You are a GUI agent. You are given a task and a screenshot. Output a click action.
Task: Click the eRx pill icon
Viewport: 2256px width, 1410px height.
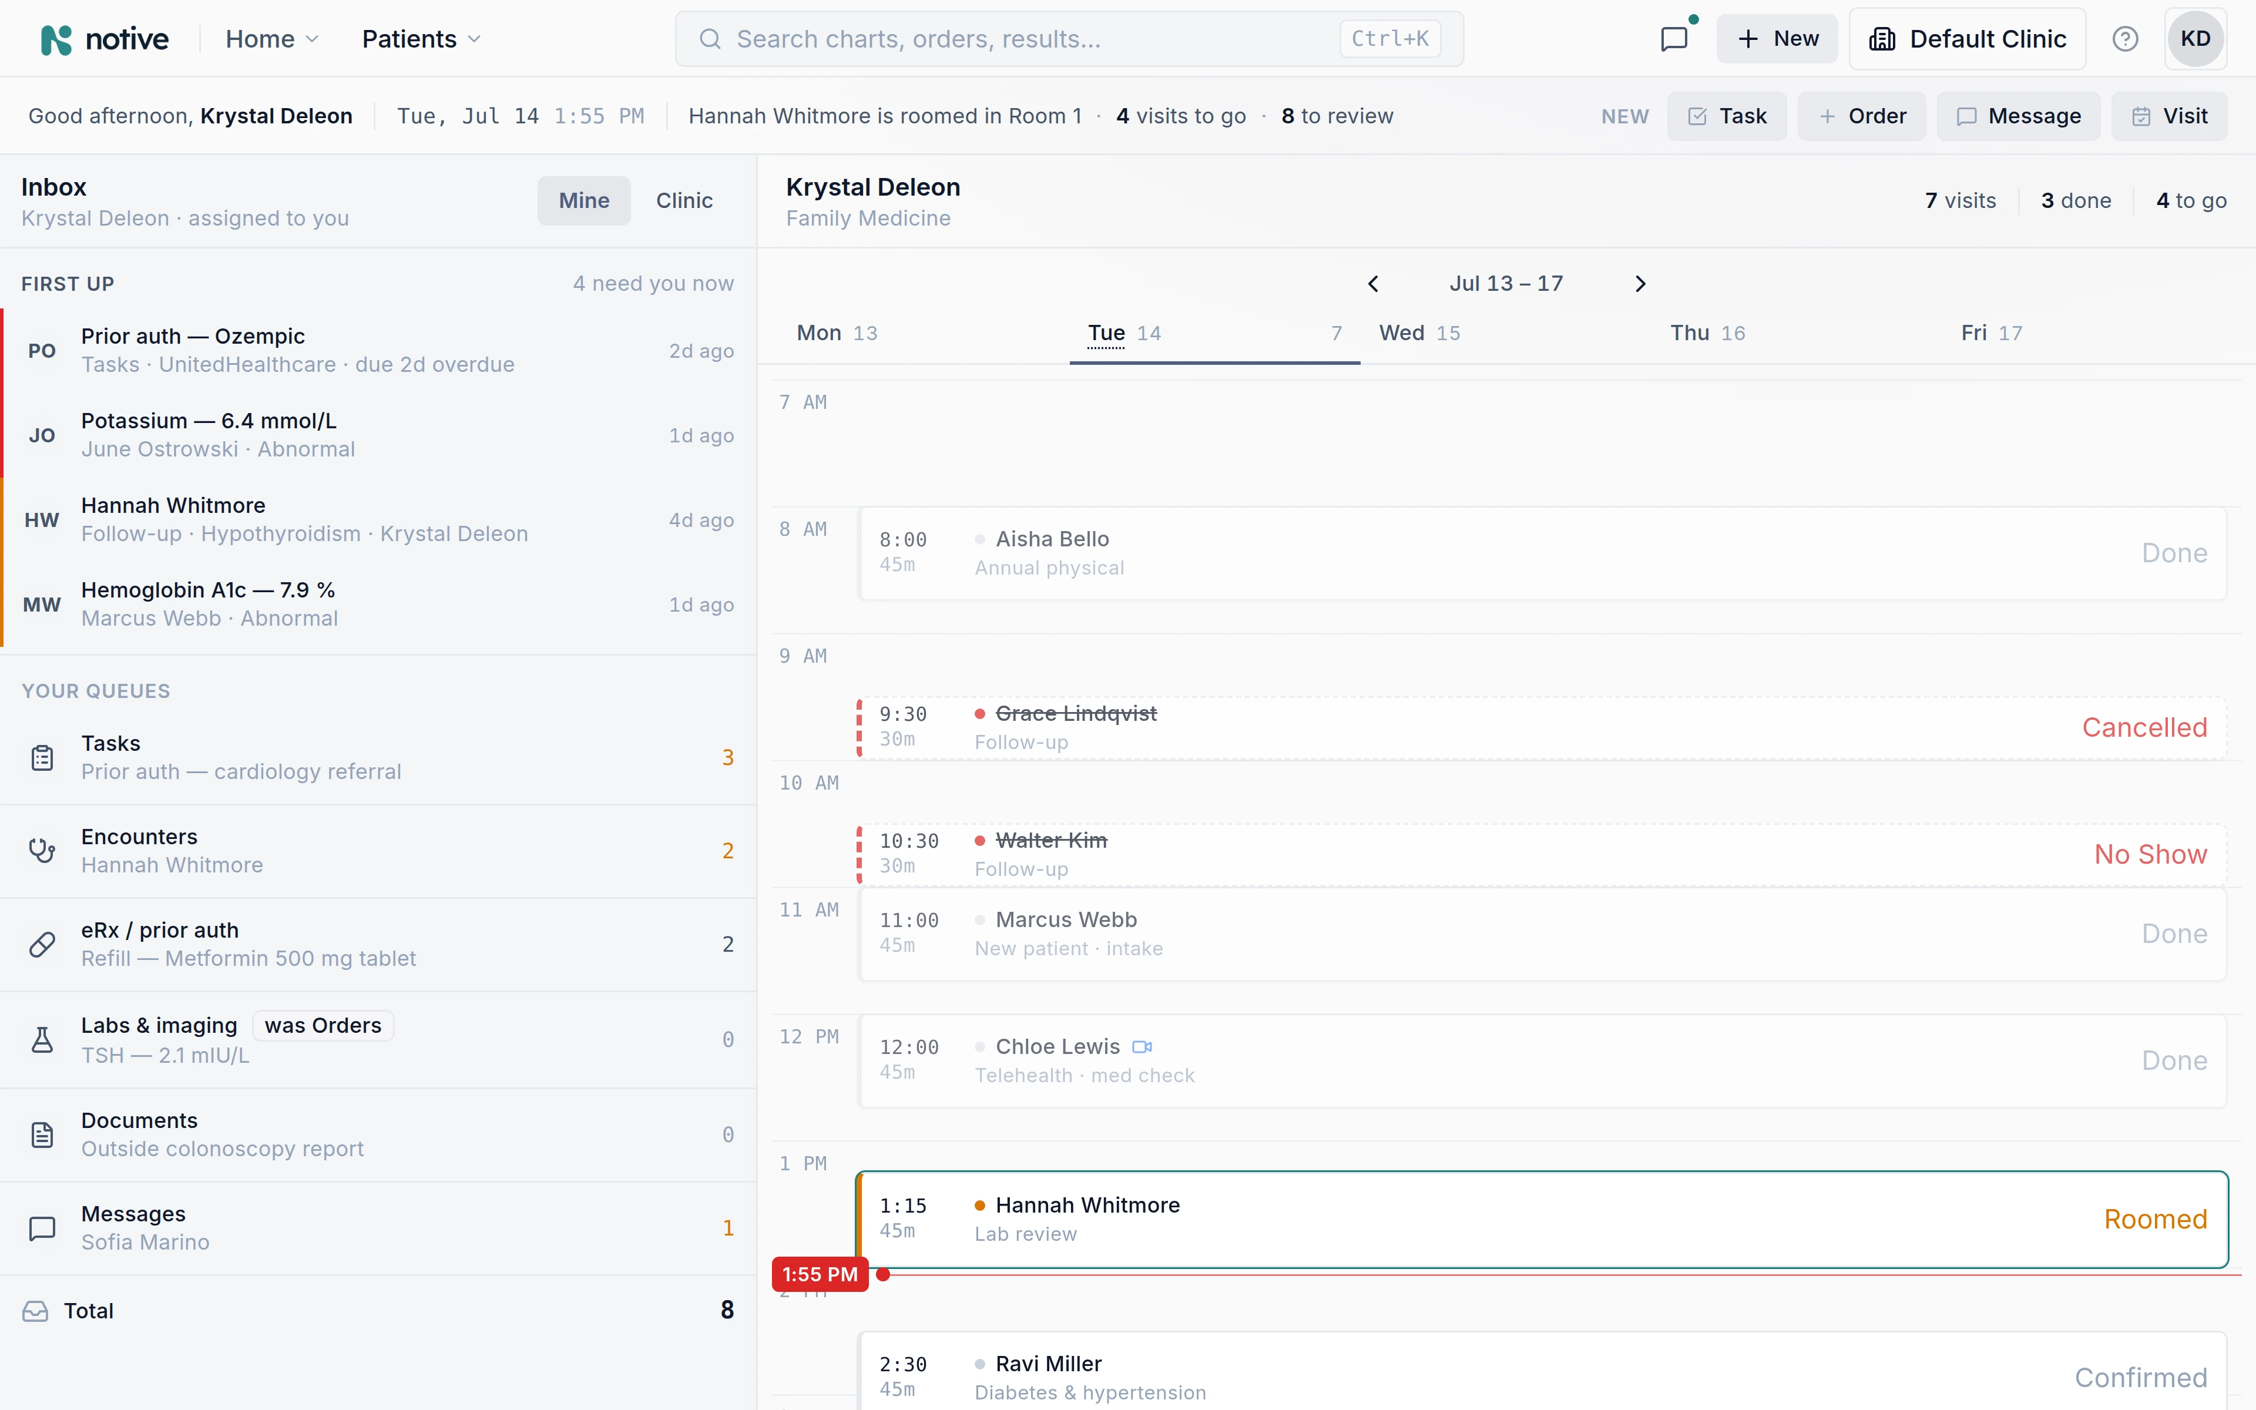coord(42,945)
